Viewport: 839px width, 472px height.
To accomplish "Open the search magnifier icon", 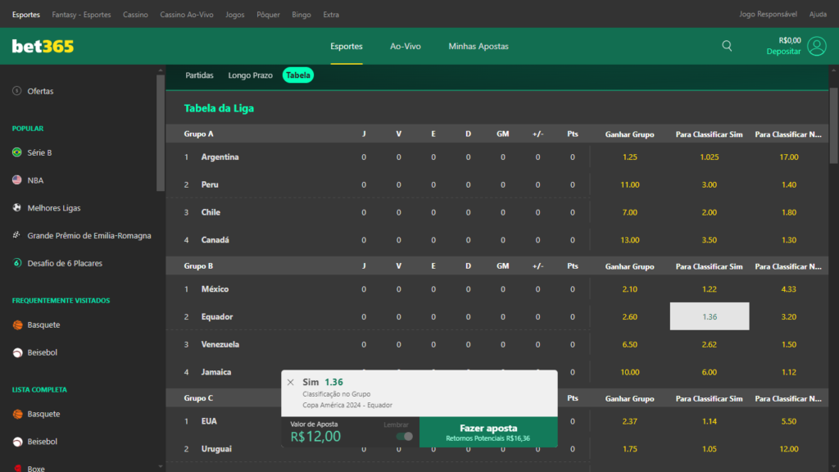I will pyautogui.click(x=727, y=46).
